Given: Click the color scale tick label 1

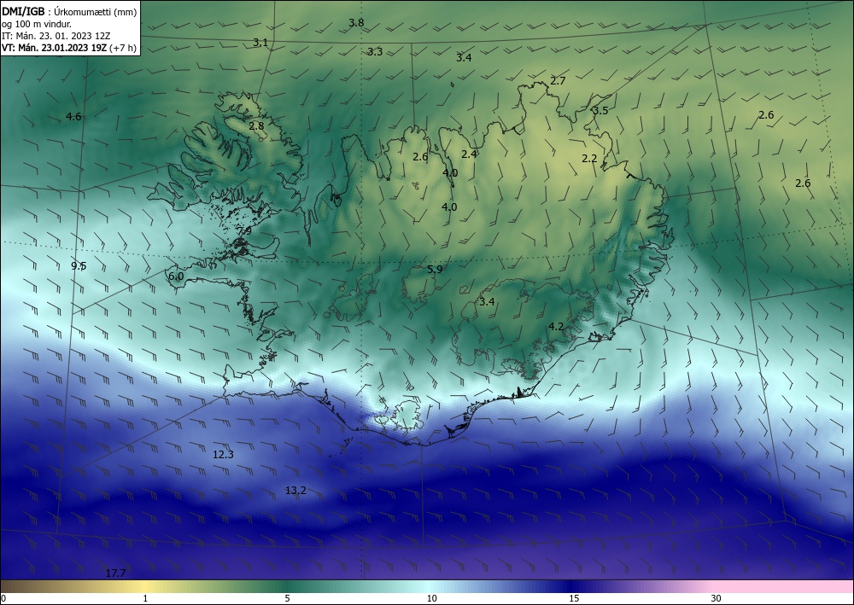Looking at the screenshot, I should [145, 598].
